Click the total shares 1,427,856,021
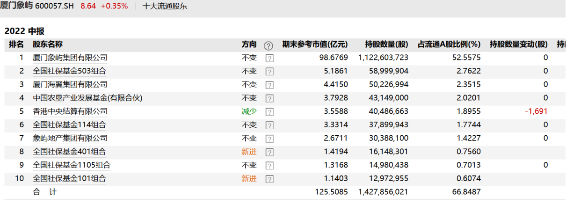Screen dimensions: 566x205 pos(384,192)
